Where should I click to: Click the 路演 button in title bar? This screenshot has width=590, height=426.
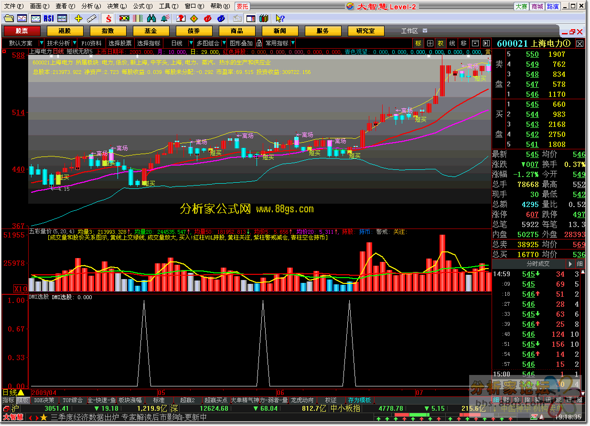[x=553, y=7]
